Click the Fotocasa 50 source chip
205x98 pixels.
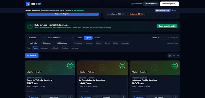(136, 14)
